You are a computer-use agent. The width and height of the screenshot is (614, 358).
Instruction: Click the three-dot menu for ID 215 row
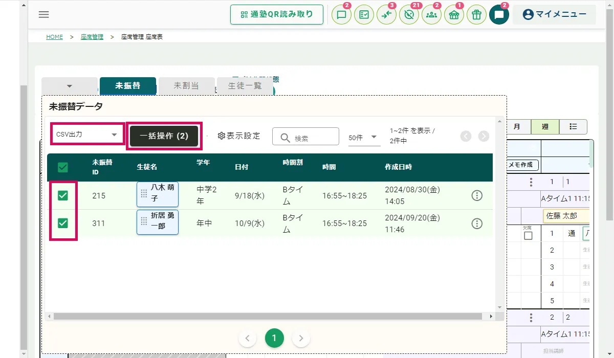[x=477, y=195]
